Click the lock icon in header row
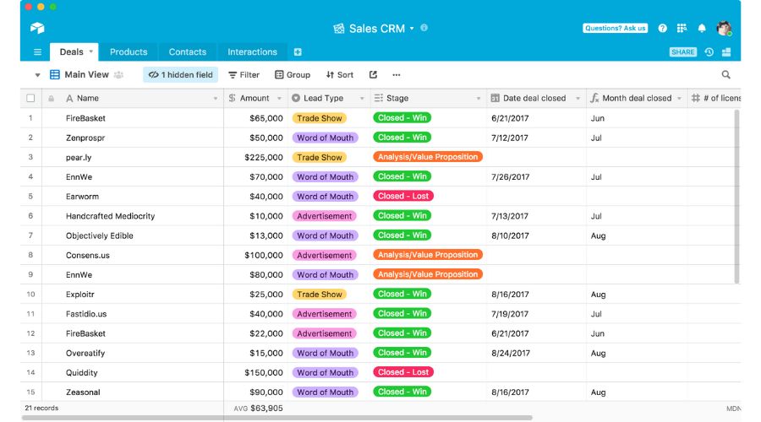Image resolution: width=761 pixels, height=422 pixels. click(x=51, y=99)
